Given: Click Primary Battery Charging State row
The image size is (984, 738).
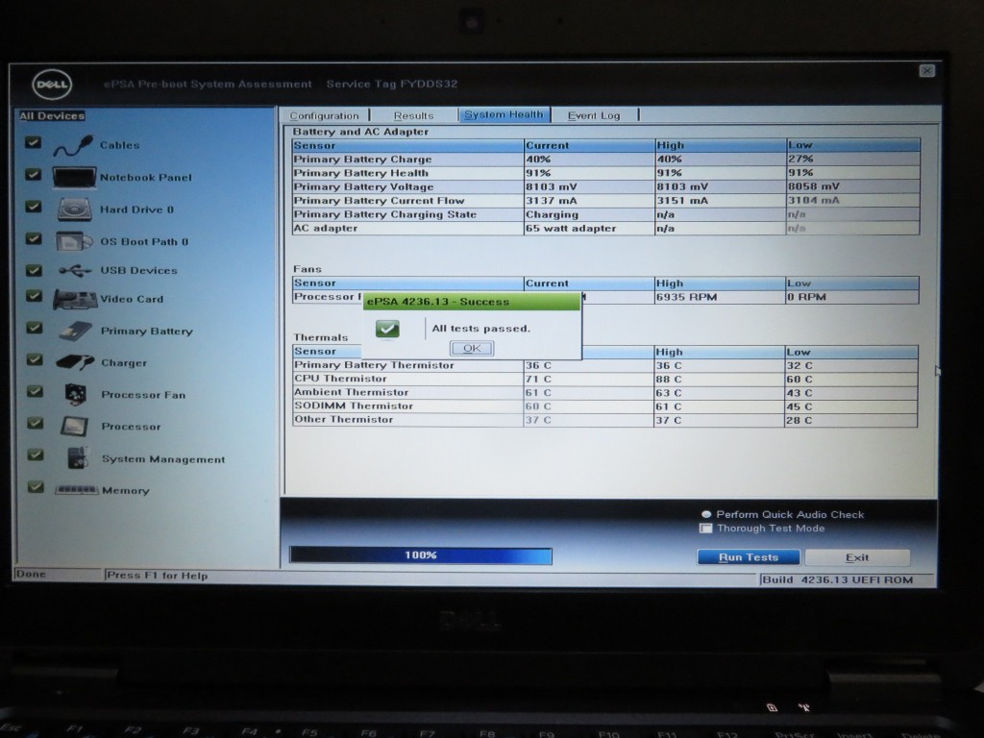Looking at the screenshot, I should coord(605,214).
